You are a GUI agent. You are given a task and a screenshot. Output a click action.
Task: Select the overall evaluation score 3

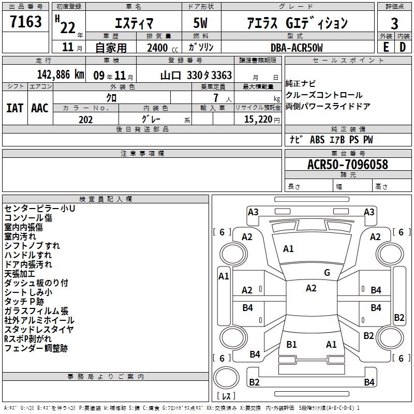[x=394, y=23]
